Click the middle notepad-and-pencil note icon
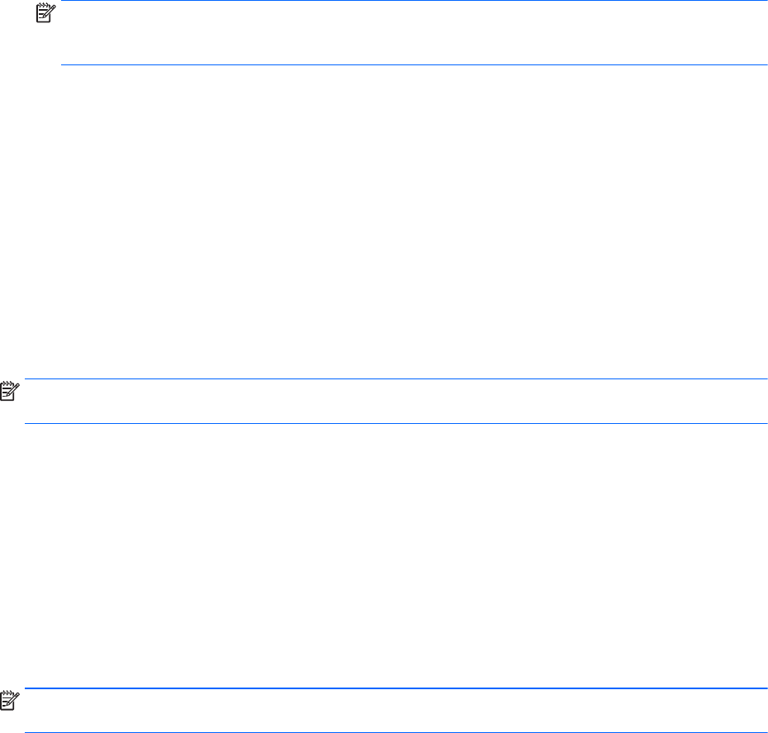This screenshot has height=733, width=768. [9, 391]
